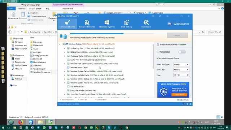Open the Advanced Cleaner tab
231x130 pixels.
coord(87,24)
